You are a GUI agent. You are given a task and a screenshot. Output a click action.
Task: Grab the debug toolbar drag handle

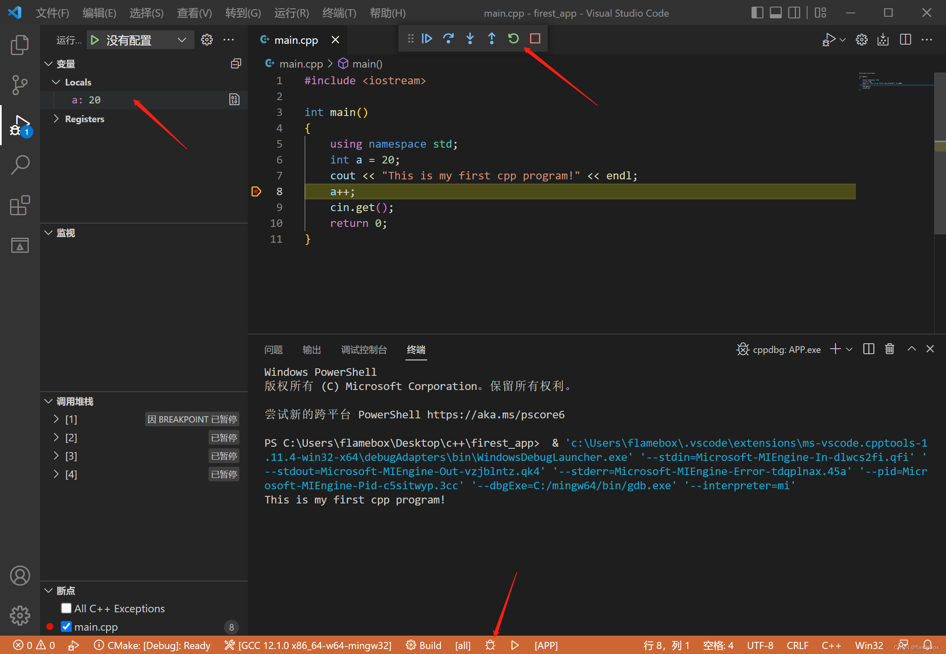(410, 39)
